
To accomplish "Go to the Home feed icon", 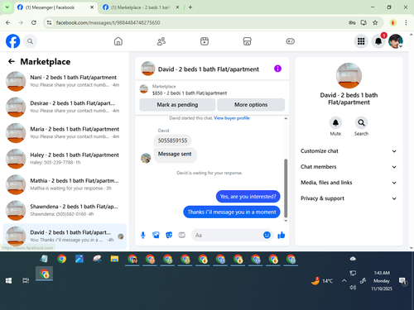I will pos(118,41).
